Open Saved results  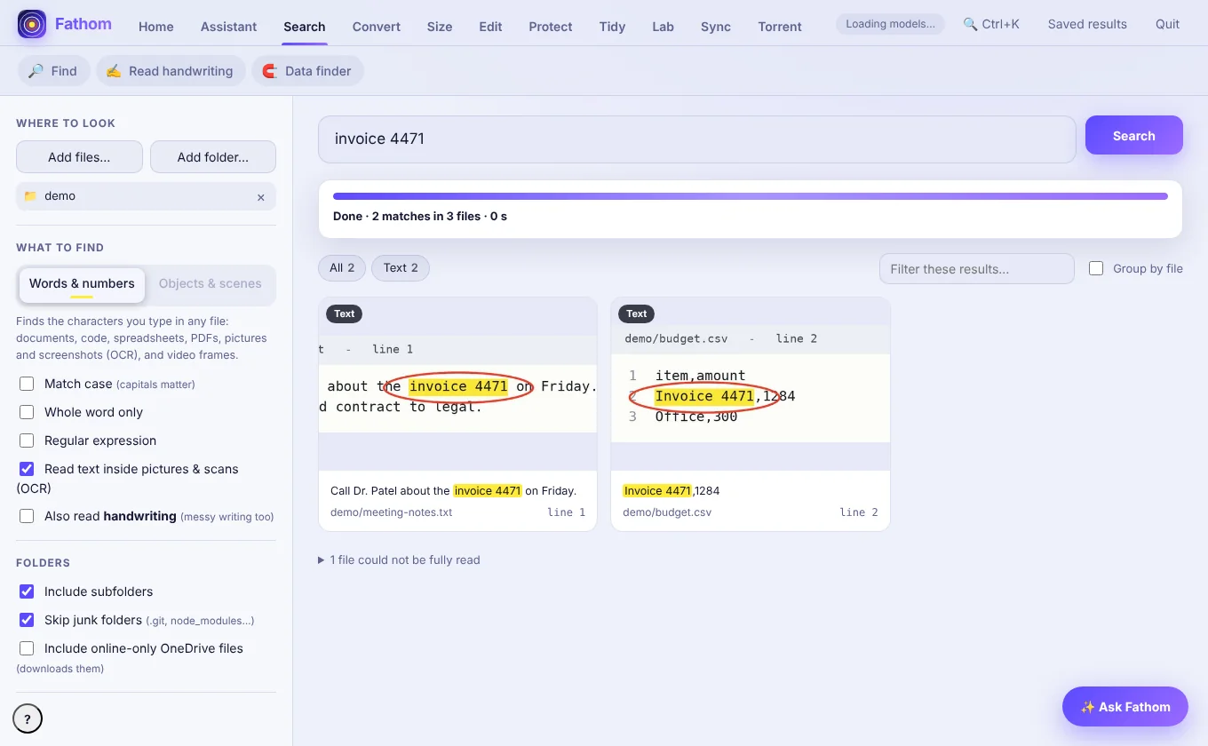[x=1087, y=24]
